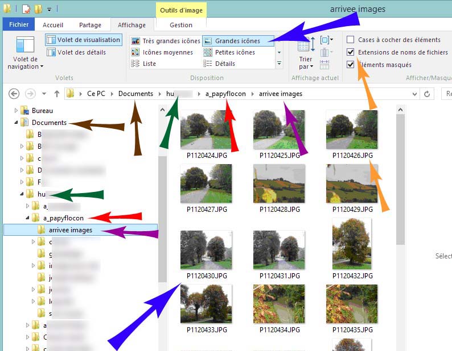Click Documents in address bar
The height and width of the screenshot is (351, 452).
pos(135,94)
